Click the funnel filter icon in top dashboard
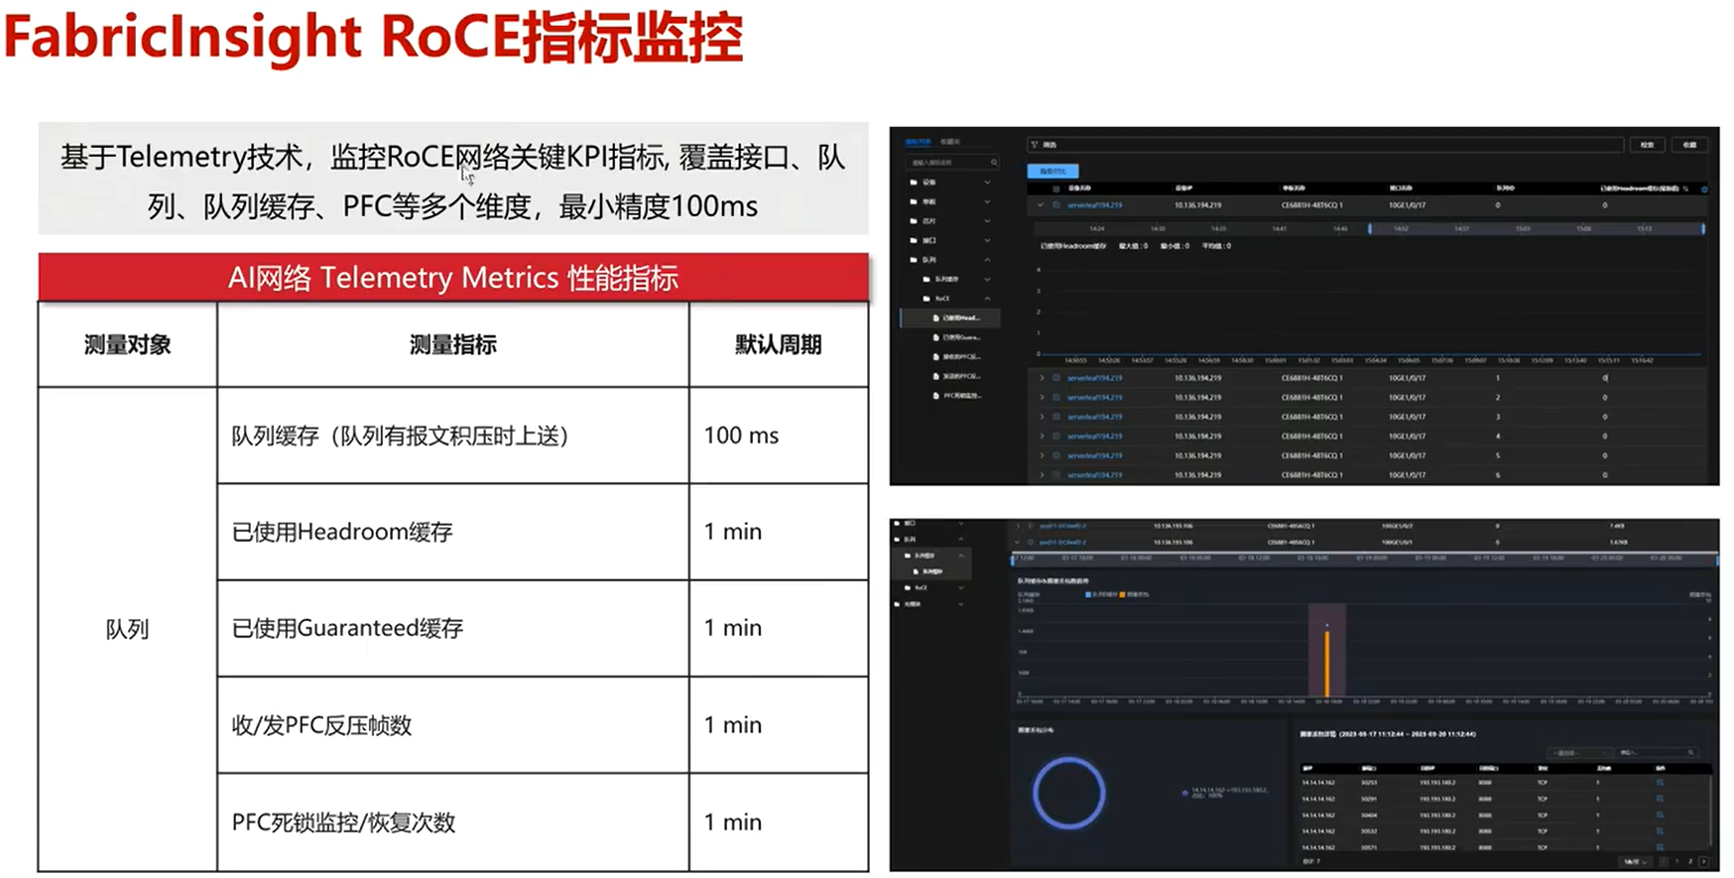 (1034, 145)
